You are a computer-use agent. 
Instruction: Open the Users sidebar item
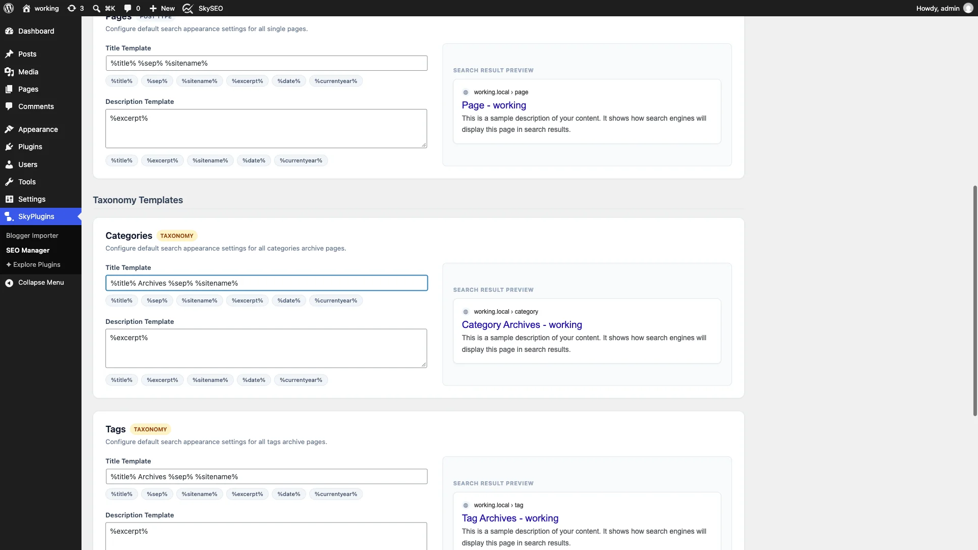tap(41, 164)
